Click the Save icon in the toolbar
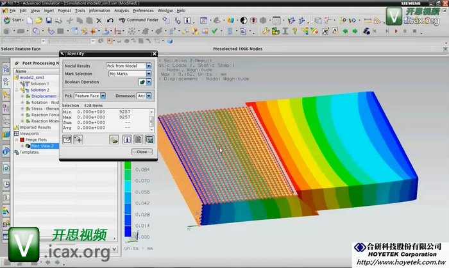Viewport: 449px width, 268px height. click(x=48, y=21)
